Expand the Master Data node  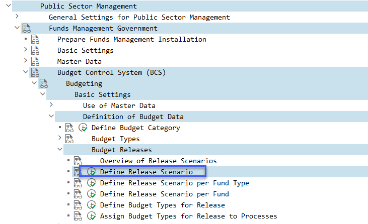click(26, 61)
